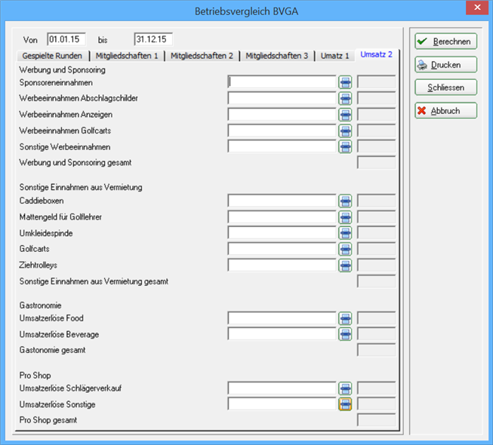This screenshot has width=493, height=445.
Task: Click the Sponsoreneinnahmen result box
Action: (x=376, y=82)
